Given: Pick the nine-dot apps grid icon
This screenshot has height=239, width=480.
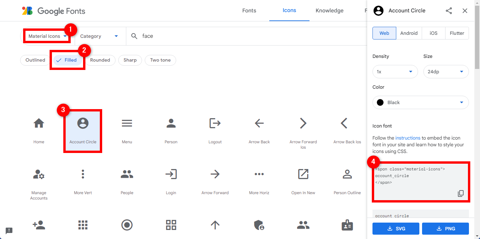Looking at the screenshot, I should click(x=83, y=225).
